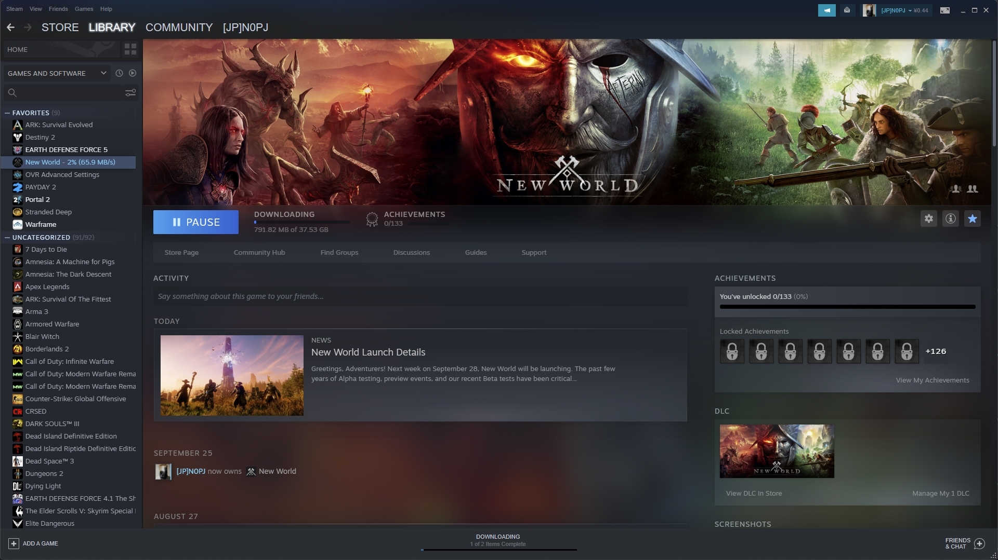Select Warframe in favorites list
Image resolution: width=998 pixels, height=560 pixels.
point(41,224)
